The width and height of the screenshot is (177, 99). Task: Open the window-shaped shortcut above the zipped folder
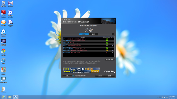tap(4, 80)
